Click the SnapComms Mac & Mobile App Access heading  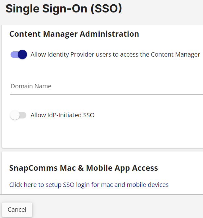[x=83, y=168]
